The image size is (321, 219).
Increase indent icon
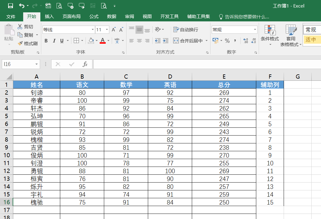pos(166,41)
